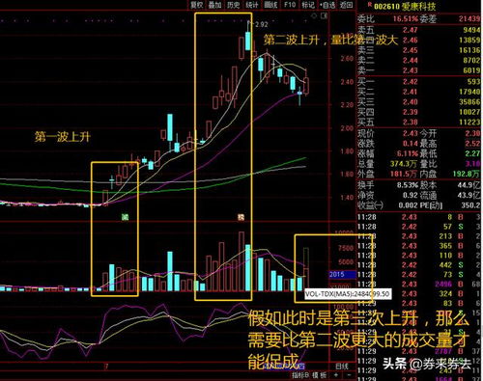Click the 11:28 tick with 365 lots
483x381 pixels.
(x=418, y=246)
